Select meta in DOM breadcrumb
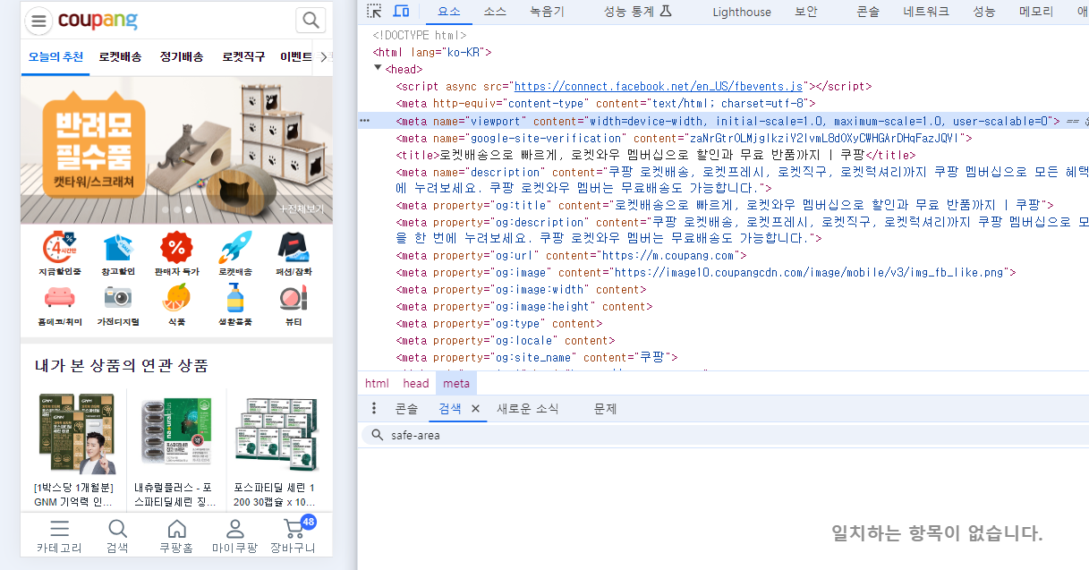 pos(456,383)
